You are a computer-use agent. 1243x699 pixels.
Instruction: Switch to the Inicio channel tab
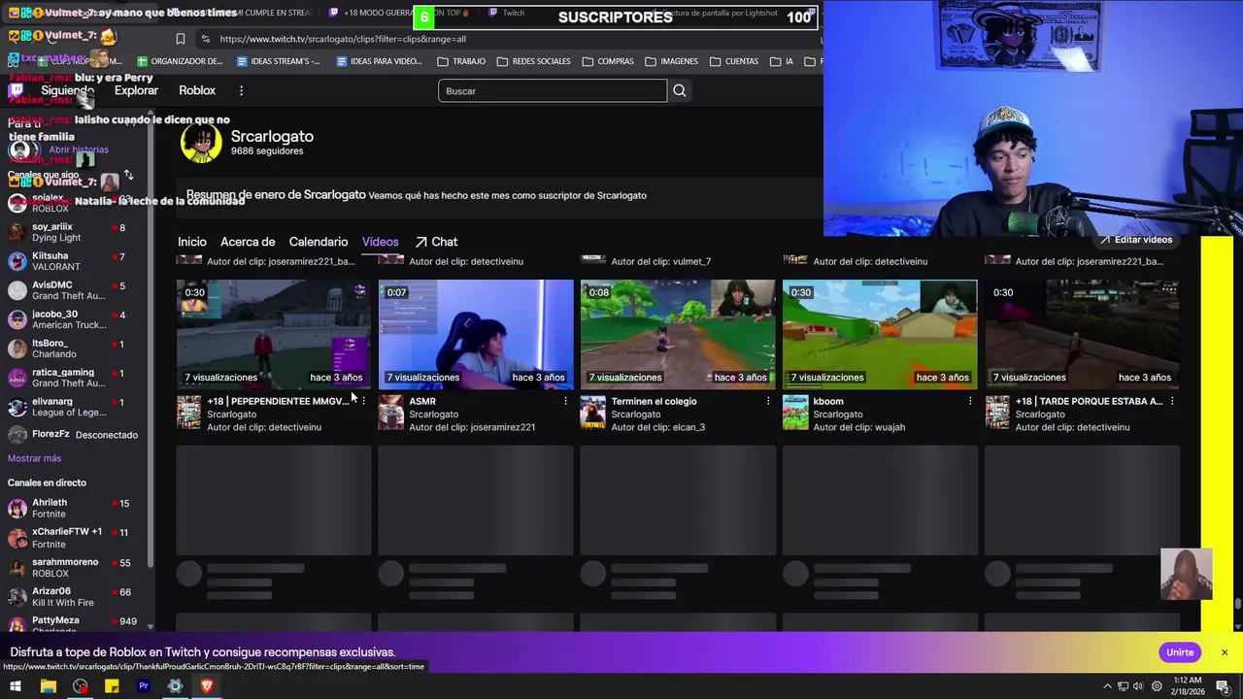pos(192,242)
